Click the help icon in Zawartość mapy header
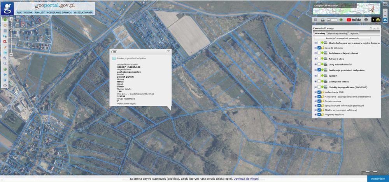This screenshot has width=389, height=182. point(371,28)
